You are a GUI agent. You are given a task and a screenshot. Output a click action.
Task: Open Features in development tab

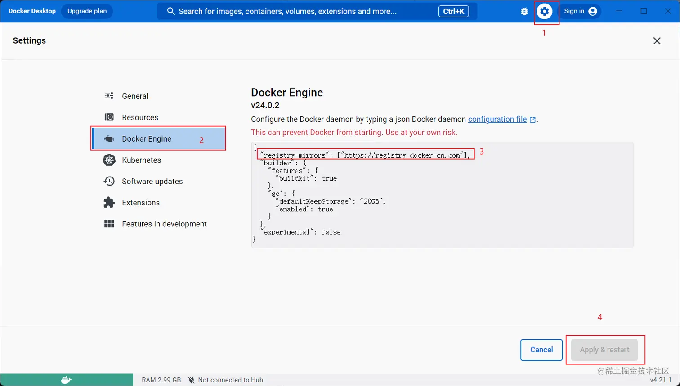pyautogui.click(x=159, y=224)
